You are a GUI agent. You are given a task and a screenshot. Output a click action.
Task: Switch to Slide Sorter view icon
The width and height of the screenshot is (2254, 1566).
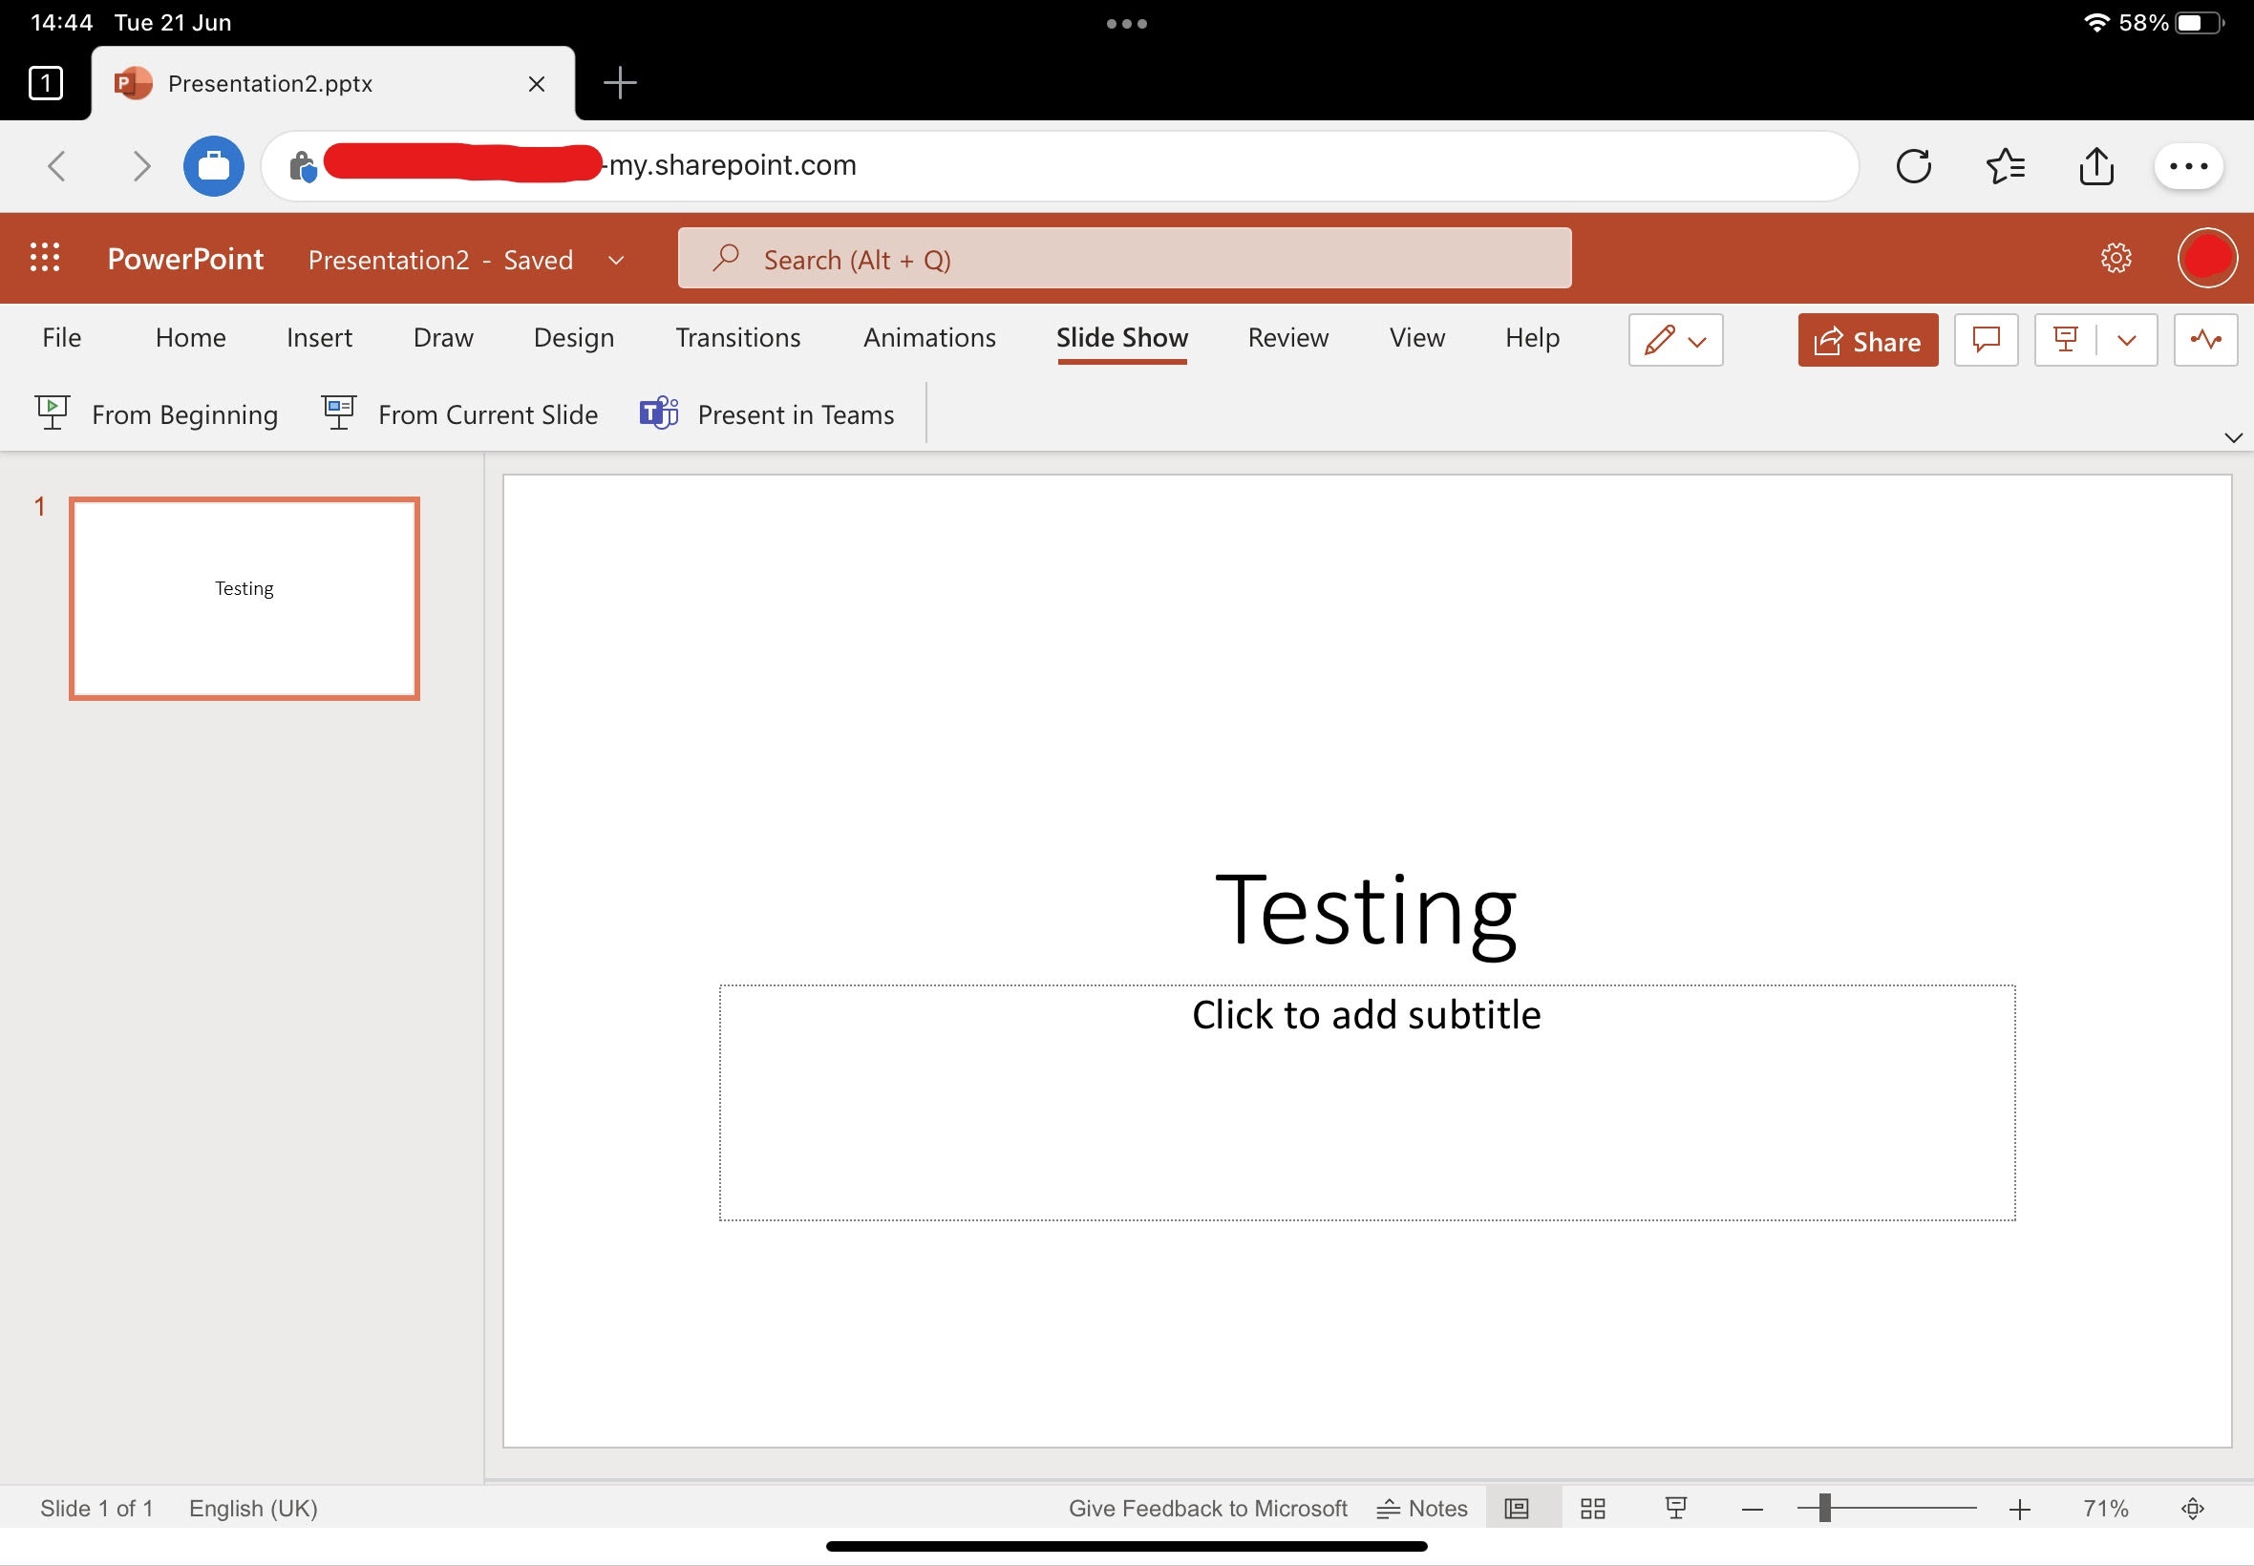(1593, 1508)
